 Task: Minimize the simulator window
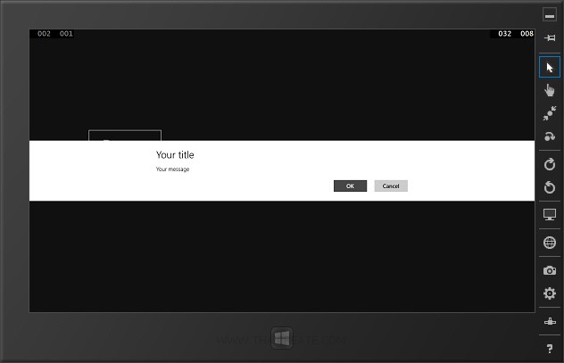coord(549,15)
